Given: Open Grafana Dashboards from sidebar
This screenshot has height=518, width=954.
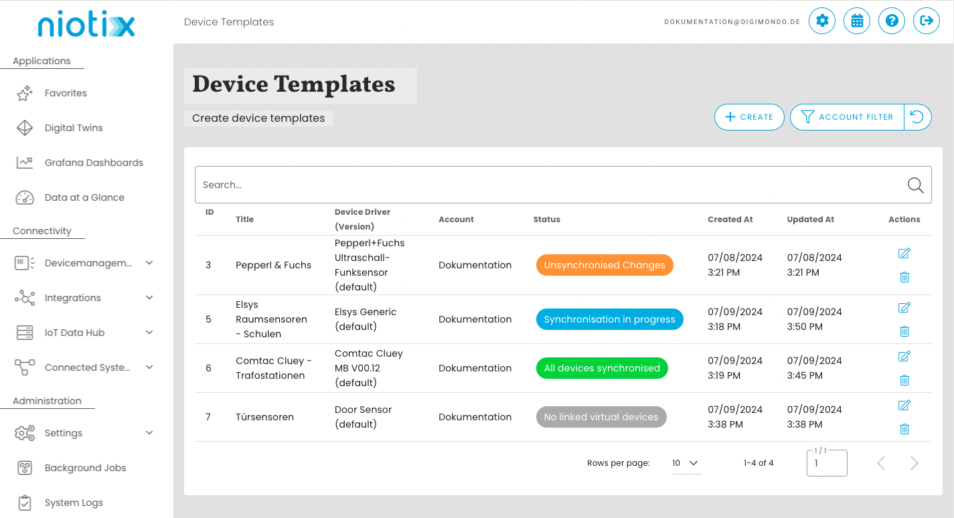Looking at the screenshot, I should (x=94, y=163).
